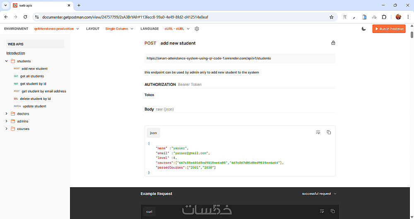The image size is (414, 219).
Task: Click the admins folder icon
Action: pos(13,121)
